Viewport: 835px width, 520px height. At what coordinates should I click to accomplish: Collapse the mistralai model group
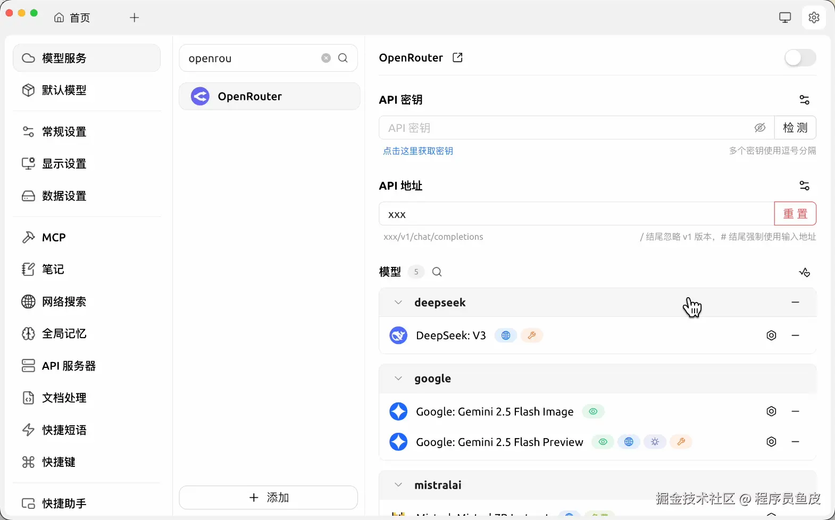pos(398,485)
